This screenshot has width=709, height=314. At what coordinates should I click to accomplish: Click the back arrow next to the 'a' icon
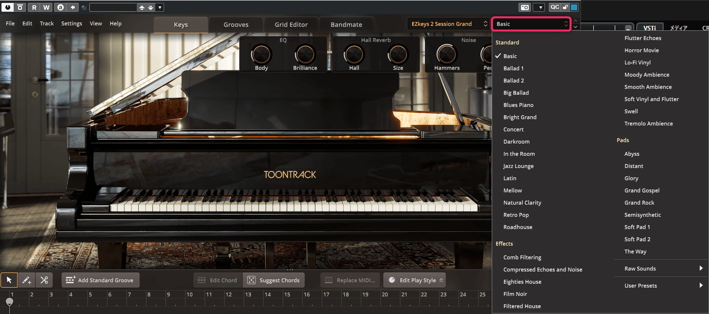[x=73, y=7]
